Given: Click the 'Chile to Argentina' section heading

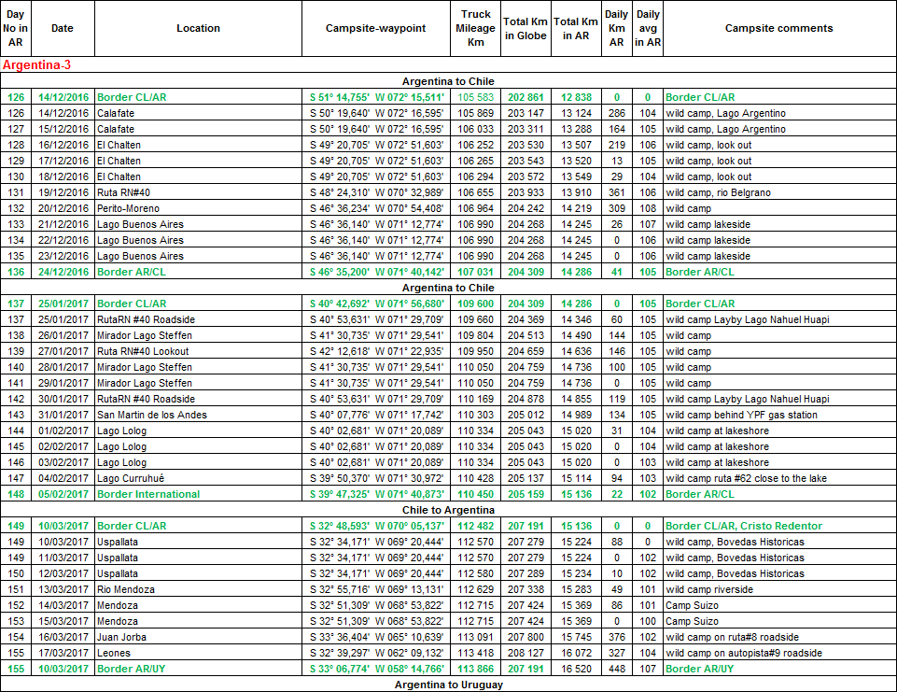Looking at the screenshot, I should click(x=448, y=510).
